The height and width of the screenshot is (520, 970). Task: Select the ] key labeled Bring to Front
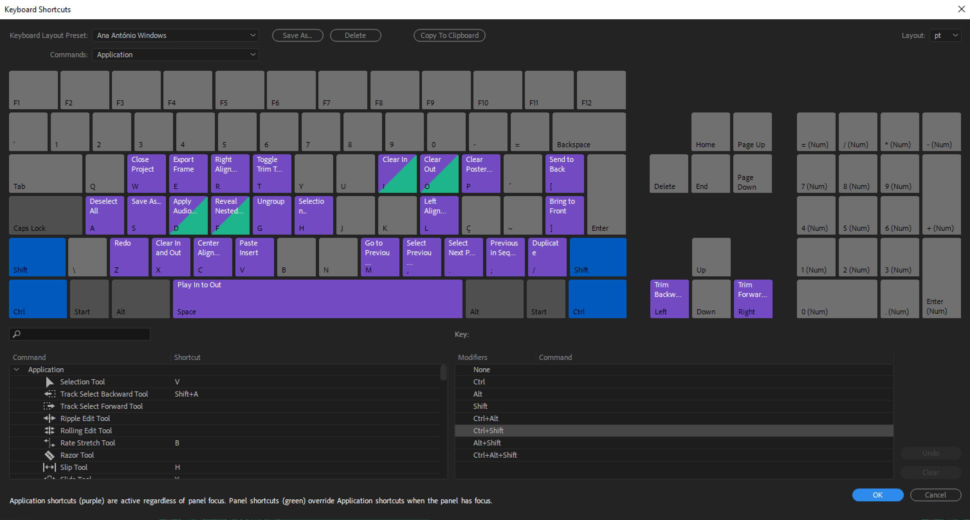[x=564, y=215]
